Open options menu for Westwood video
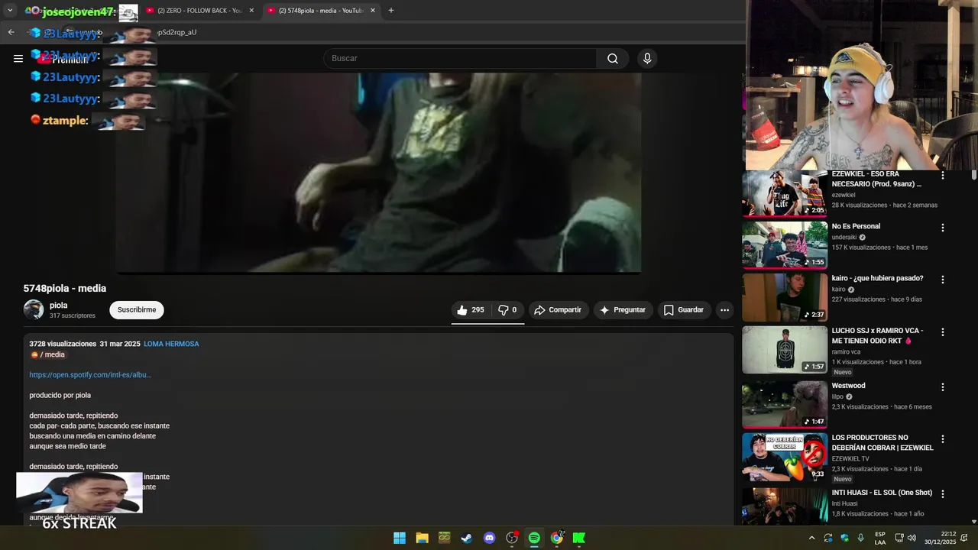This screenshot has width=978, height=550. click(x=943, y=387)
